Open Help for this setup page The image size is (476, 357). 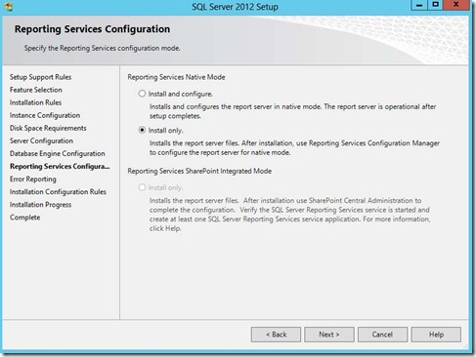pyautogui.click(x=436, y=335)
